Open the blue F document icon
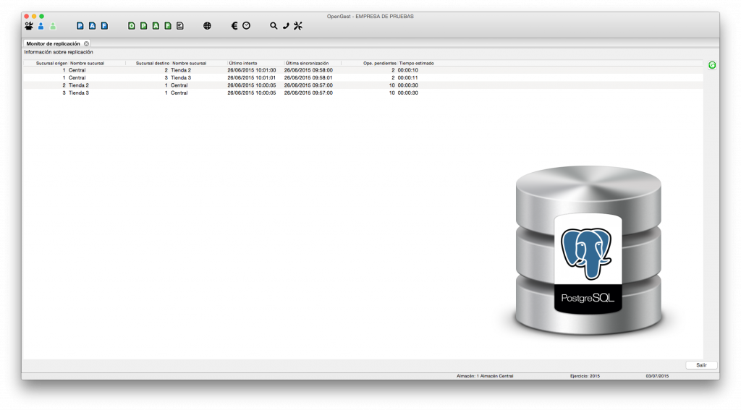 click(104, 26)
